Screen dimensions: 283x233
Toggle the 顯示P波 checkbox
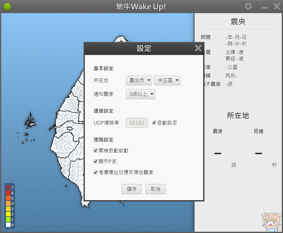95,161
